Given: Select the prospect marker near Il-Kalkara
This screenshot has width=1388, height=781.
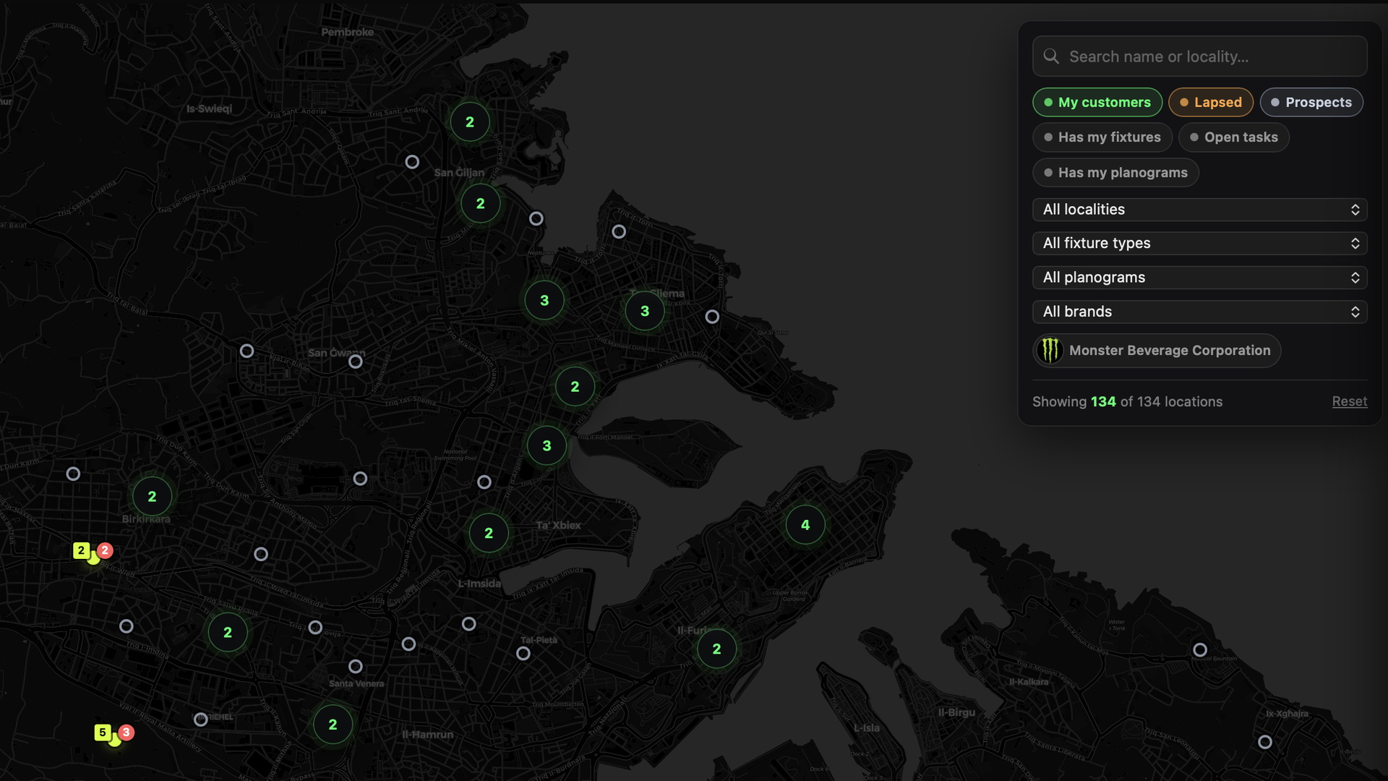Looking at the screenshot, I should click(x=1200, y=650).
